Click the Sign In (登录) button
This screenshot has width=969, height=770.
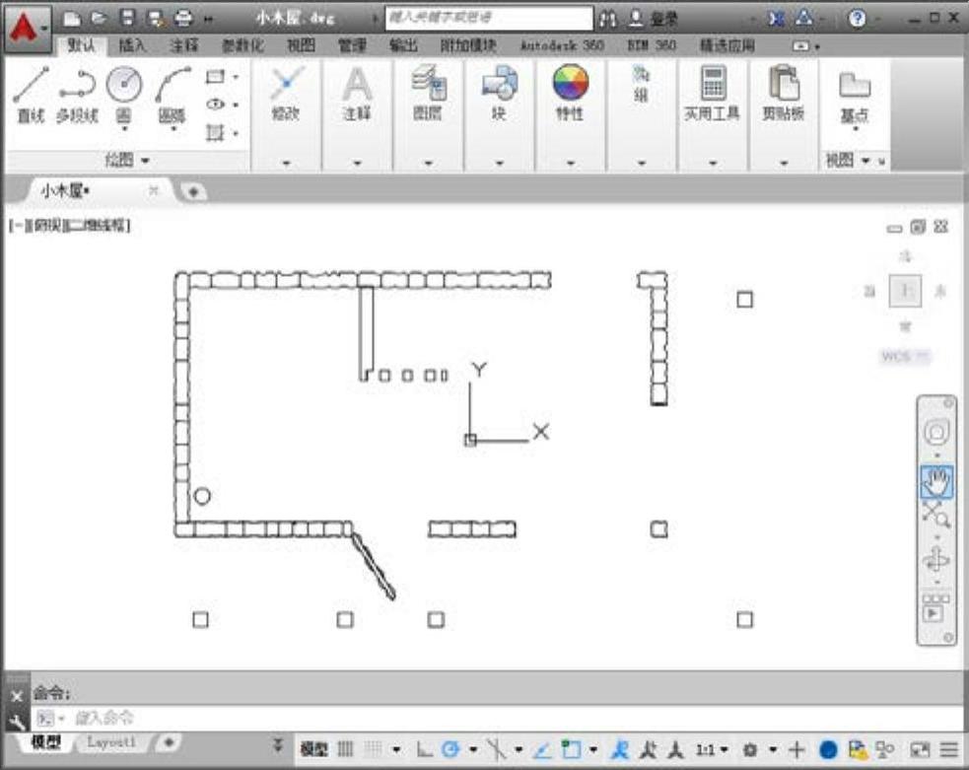(654, 19)
